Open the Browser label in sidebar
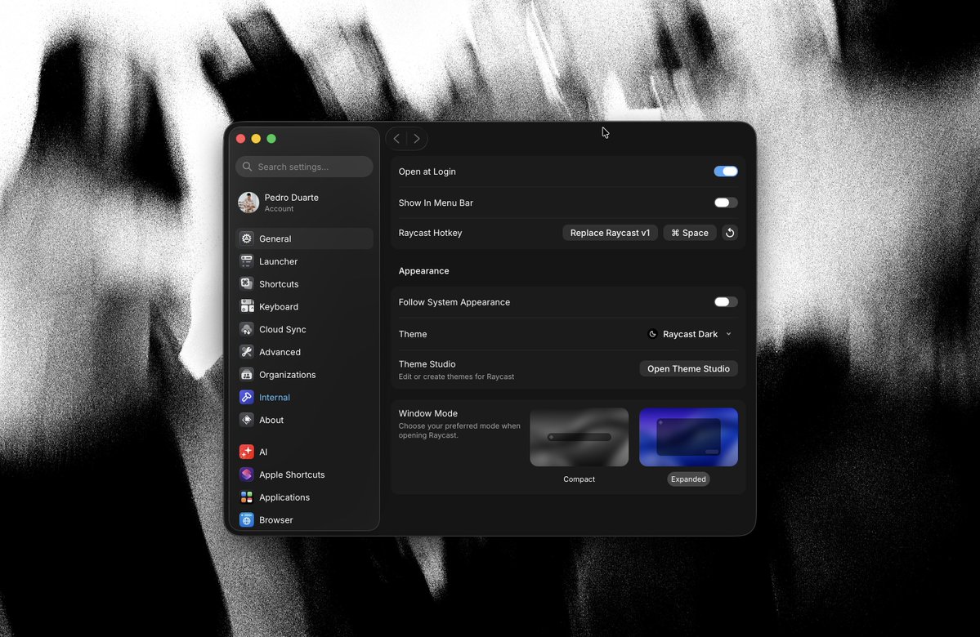Image resolution: width=980 pixels, height=637 pixels. point(276,519)
